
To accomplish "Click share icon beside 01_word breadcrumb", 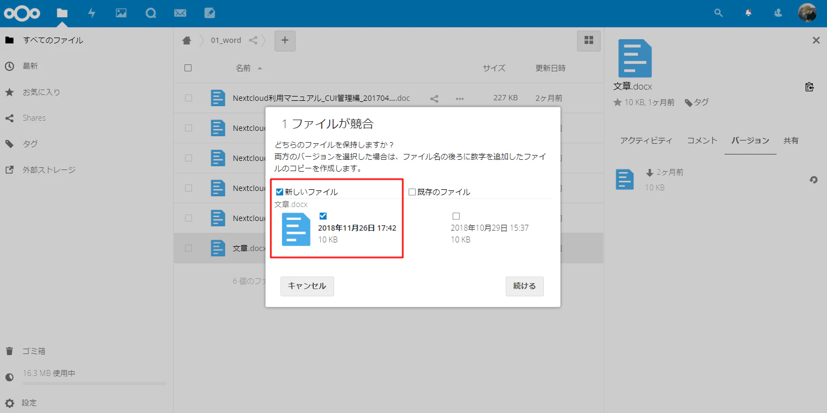I will tap(253, 40).
